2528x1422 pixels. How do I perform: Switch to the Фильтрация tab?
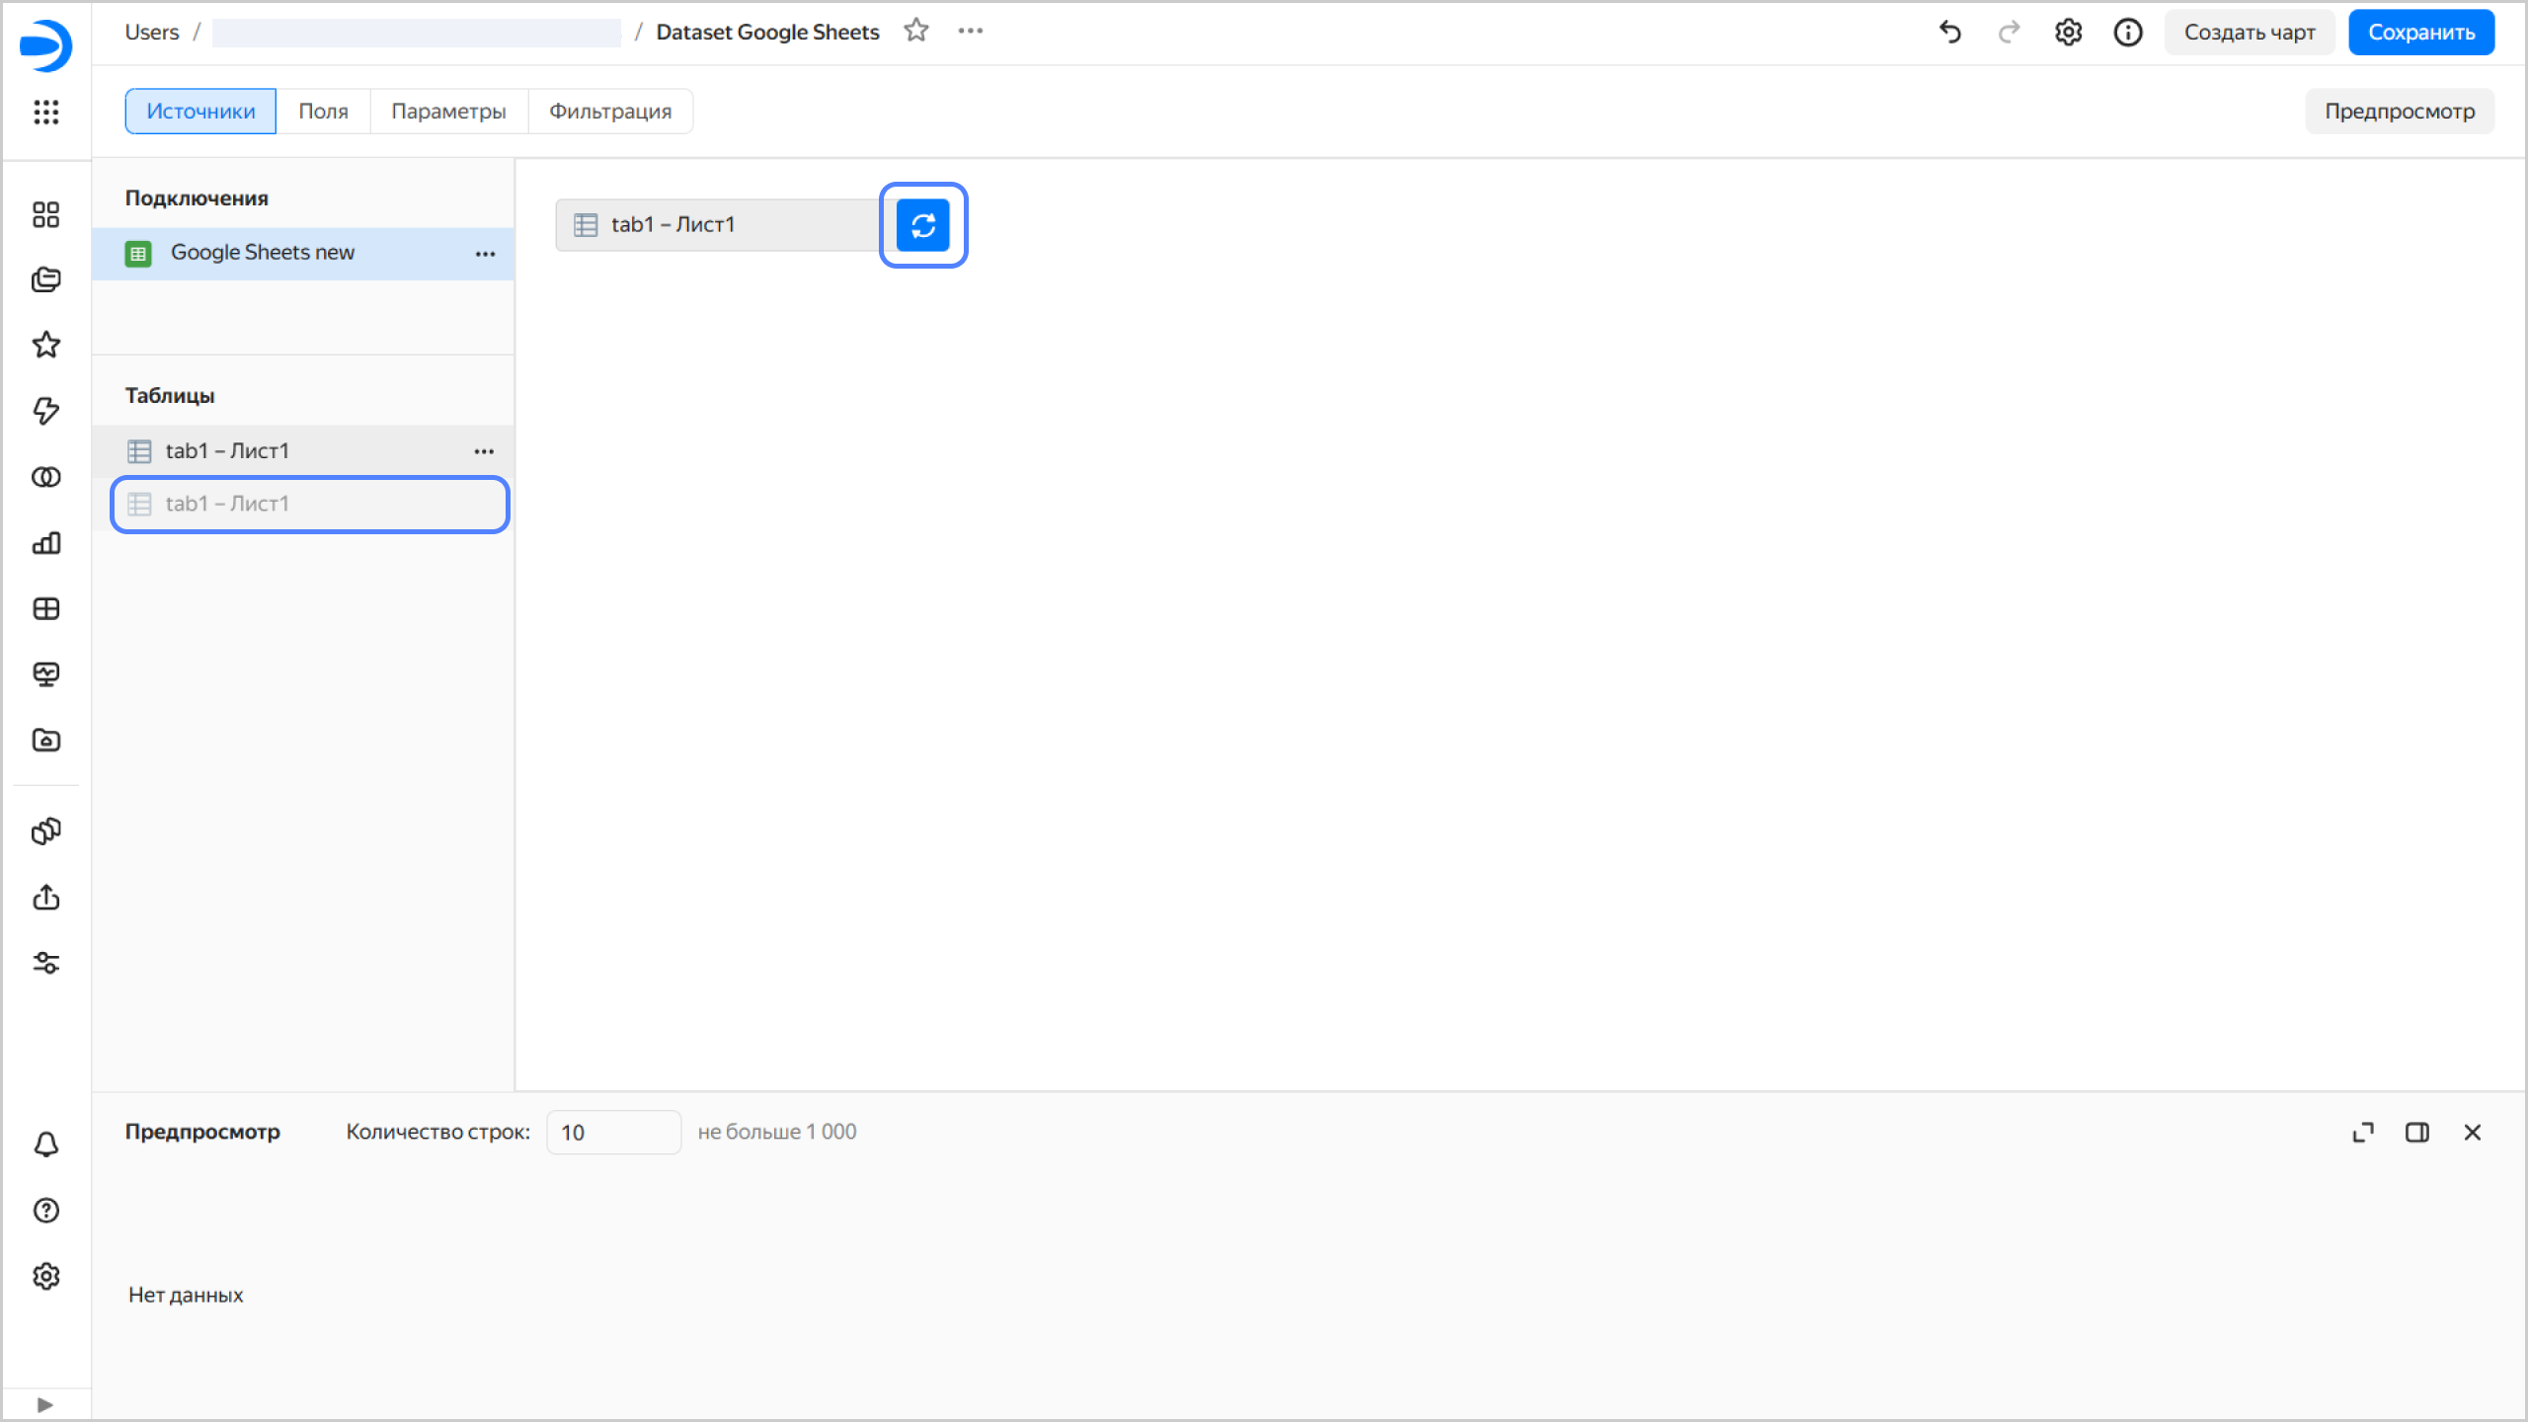[x=610, y=111]
